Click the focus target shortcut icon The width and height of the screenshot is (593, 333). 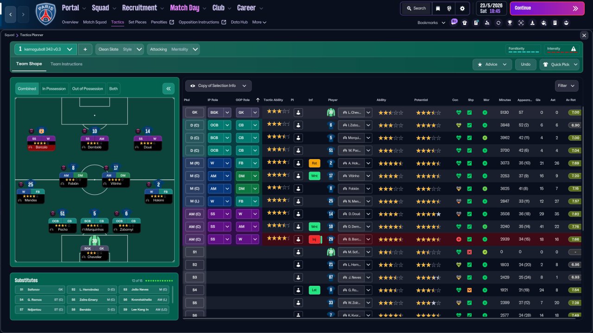[x=521, y=23]
